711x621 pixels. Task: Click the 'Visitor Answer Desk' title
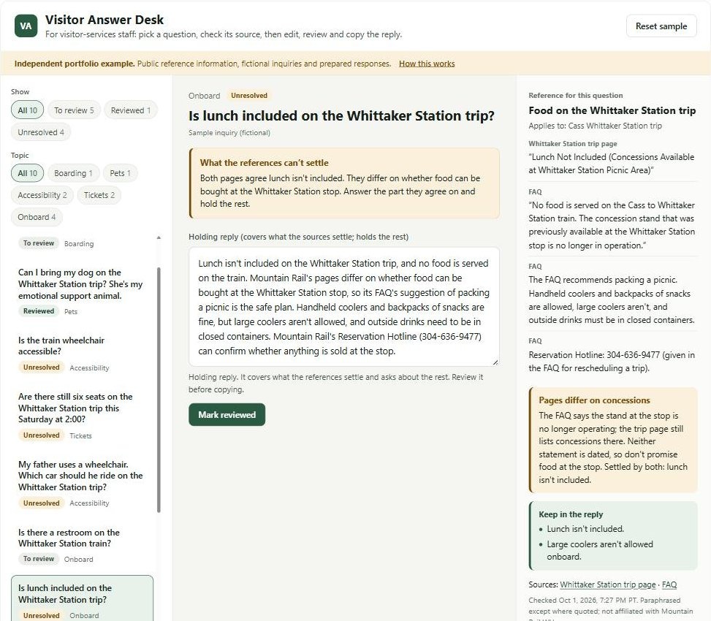tap(104, 20)
